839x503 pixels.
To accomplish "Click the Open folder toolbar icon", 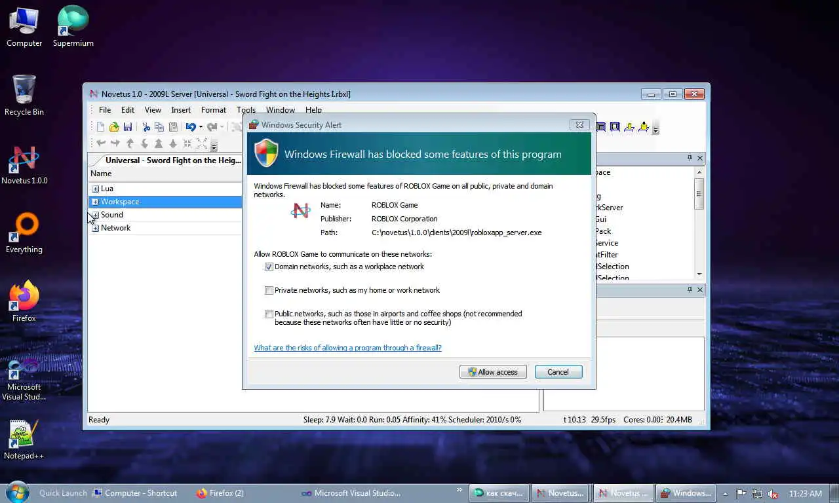I will click(x=114, y=127).
